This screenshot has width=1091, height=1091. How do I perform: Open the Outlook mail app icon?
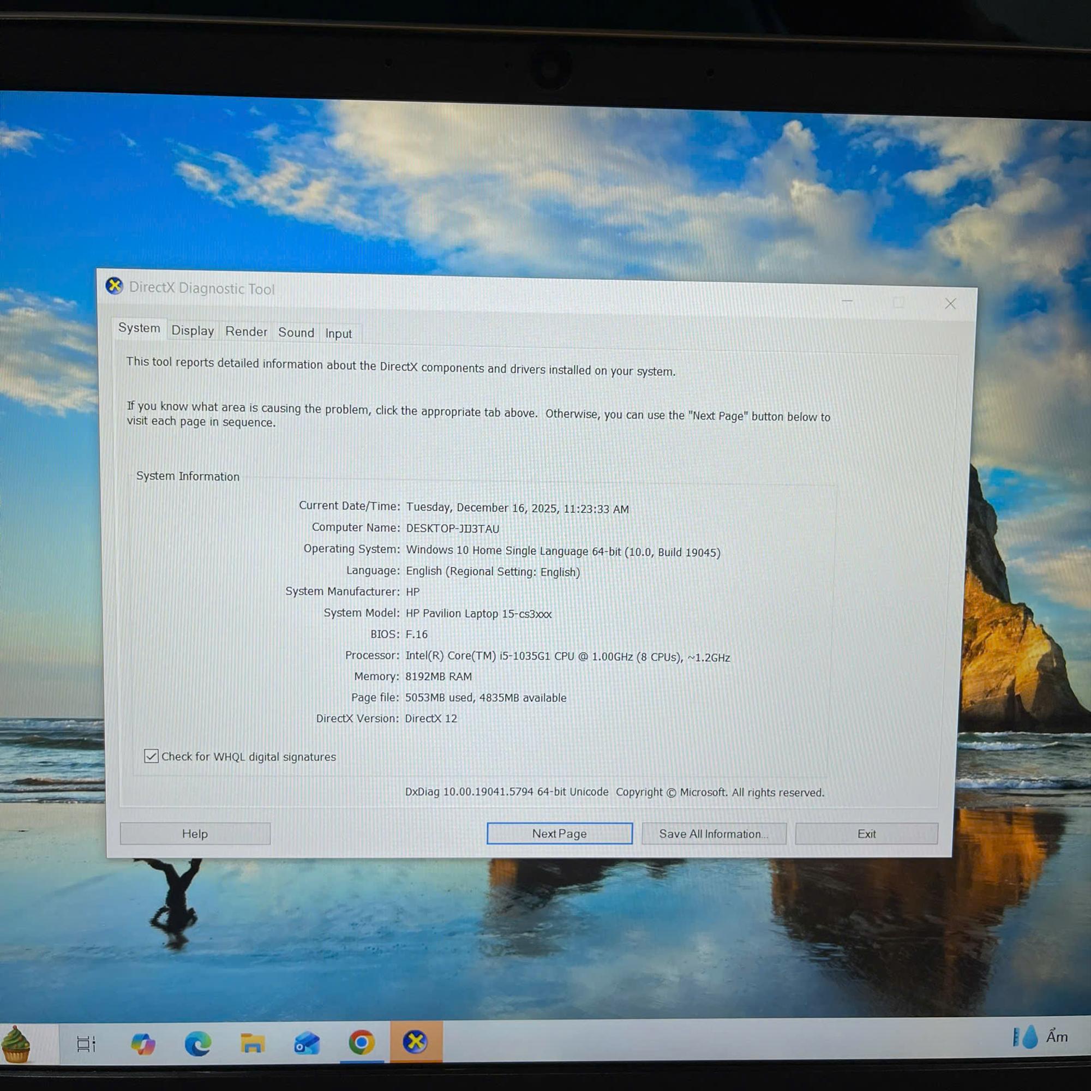tap(307, 1044)
